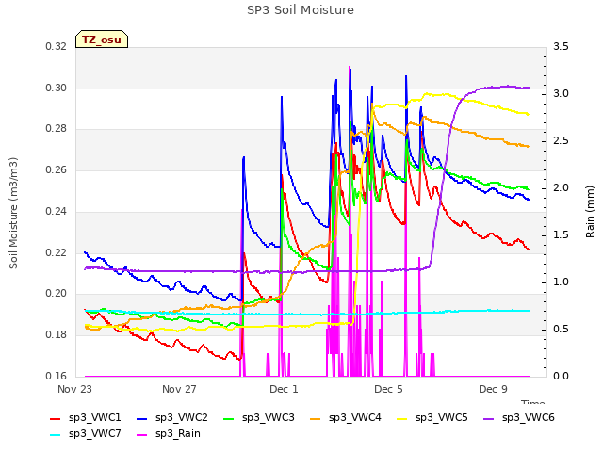Click the purple sp3_VWC6 legend swatch
Viewport: 603px width, 452px height.
click(489, 418)
